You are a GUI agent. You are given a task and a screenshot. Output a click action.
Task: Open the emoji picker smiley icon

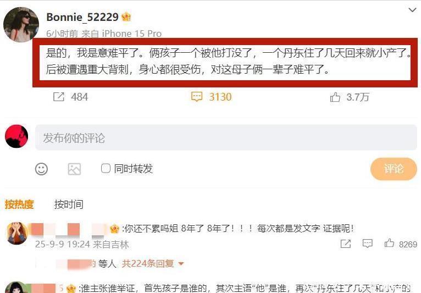click(41, 169)
